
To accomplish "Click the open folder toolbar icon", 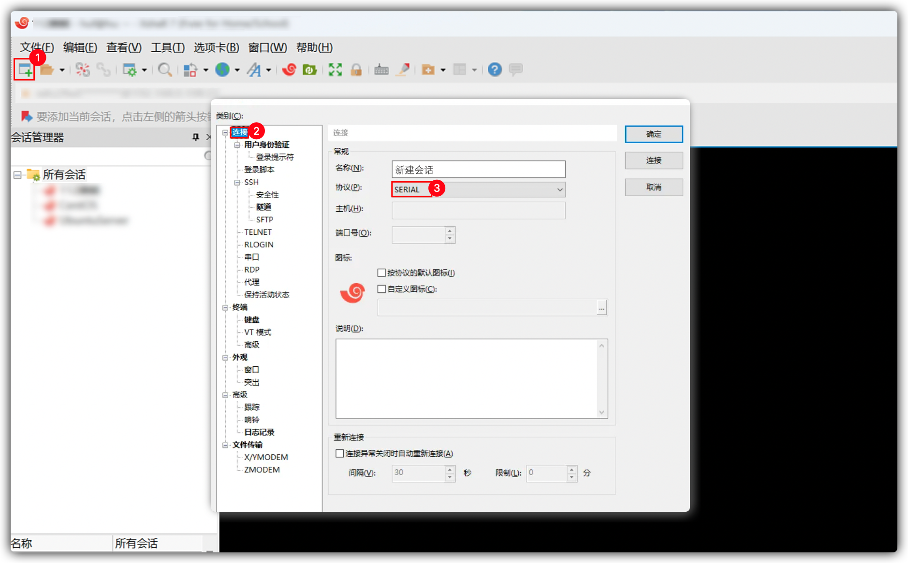I will (47, 70).
